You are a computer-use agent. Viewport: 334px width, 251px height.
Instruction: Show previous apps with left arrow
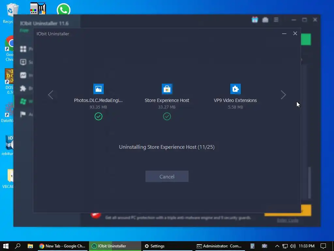click(x=51, y=95)
